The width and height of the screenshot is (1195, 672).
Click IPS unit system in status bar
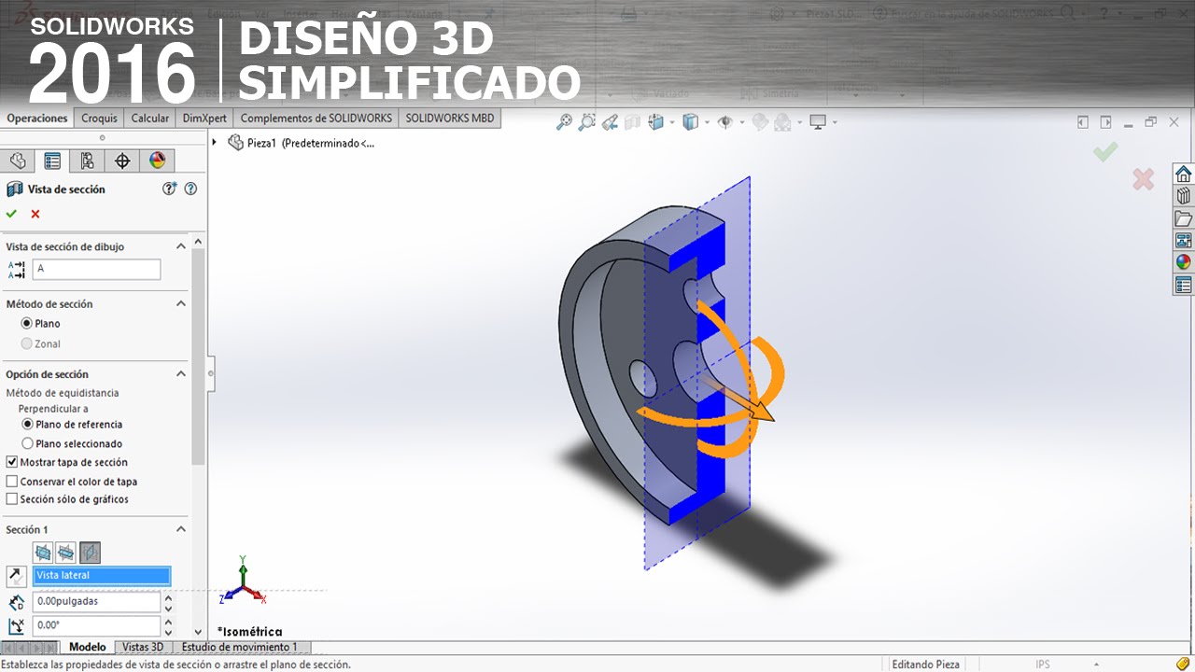click(x=1043, y=665)
